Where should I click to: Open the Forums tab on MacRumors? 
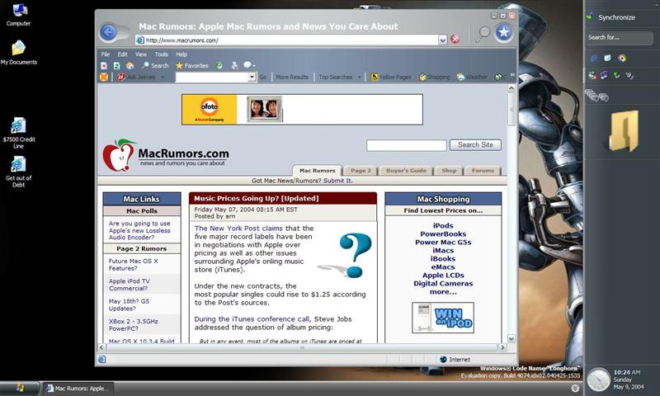coord(483,171)
